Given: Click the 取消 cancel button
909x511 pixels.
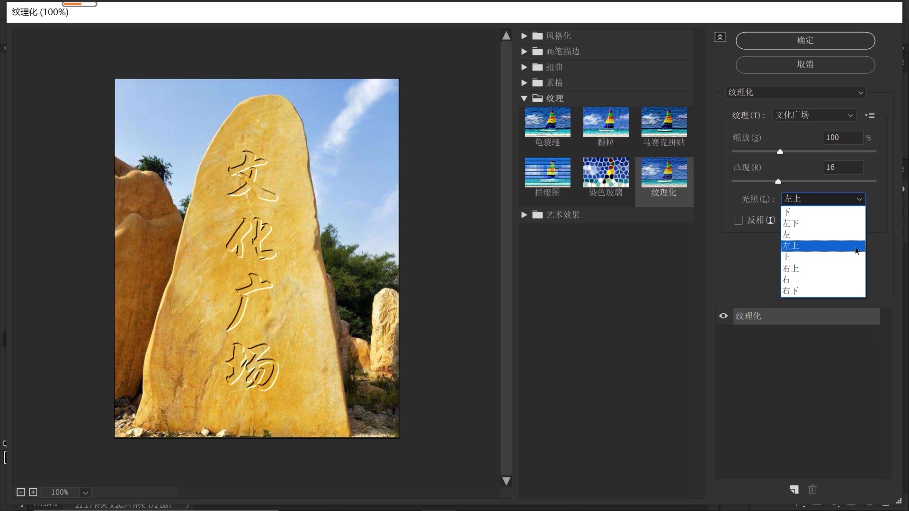Looking at the screenshot, I should [x=805, y=65].
